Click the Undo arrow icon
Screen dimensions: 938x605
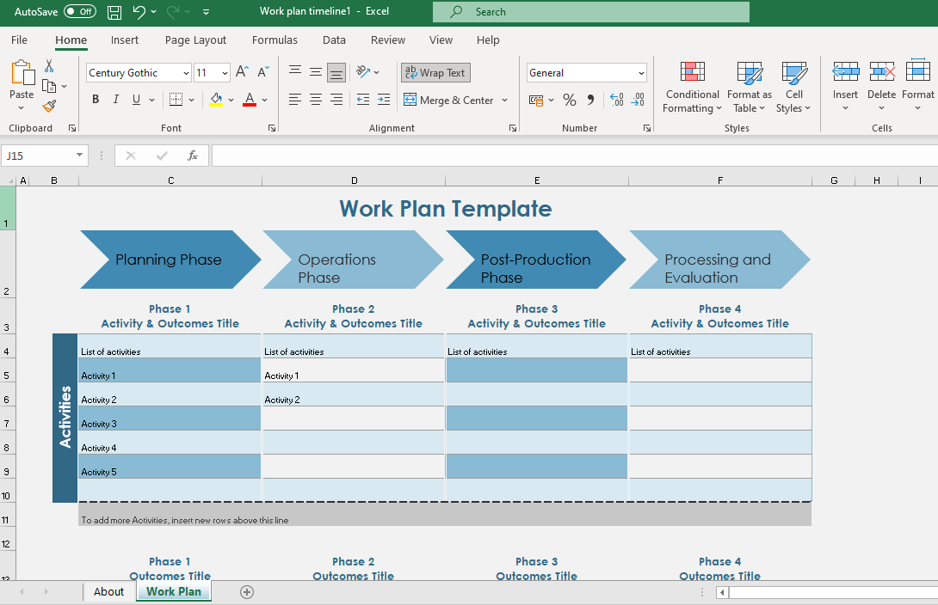point(139,12)
